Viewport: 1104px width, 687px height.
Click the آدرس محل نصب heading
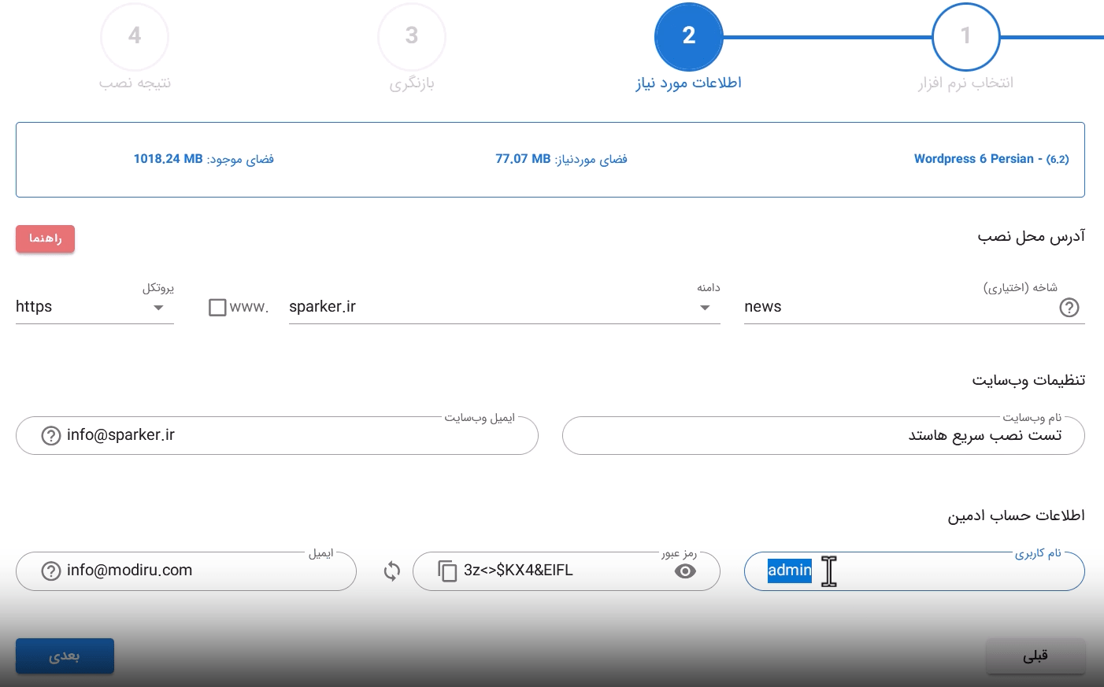click(1032, 236)
